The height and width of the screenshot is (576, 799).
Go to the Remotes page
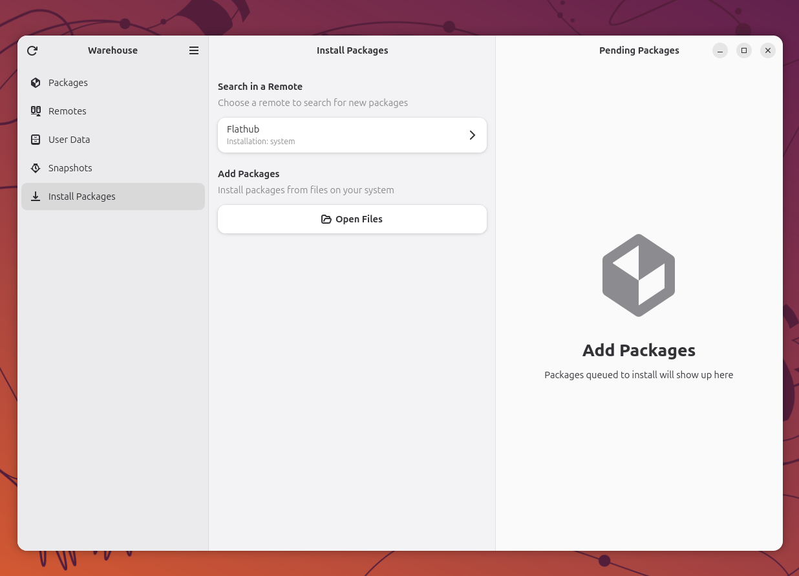(x=113, y=111)
